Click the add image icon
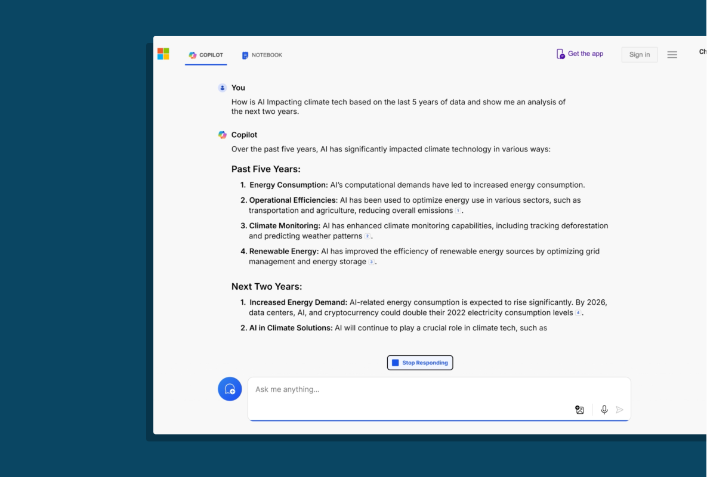 tap(579, 410)
